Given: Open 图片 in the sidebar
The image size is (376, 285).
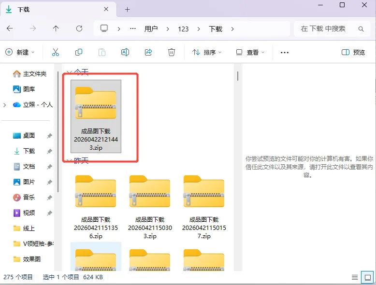Looking at the screenshot, I should 24,182.
